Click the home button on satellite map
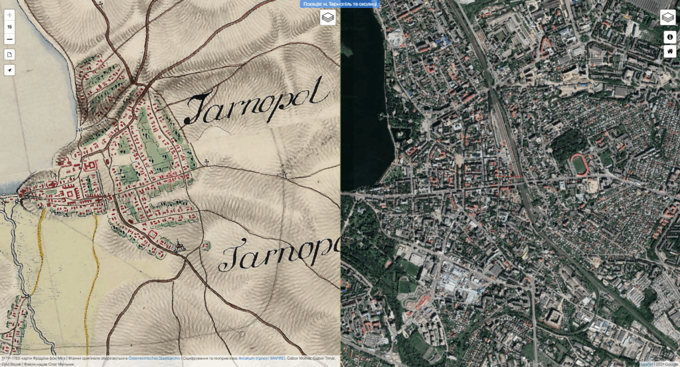Image resolution: width=680 pixels, height=367 pixels. tap(669, 52)
